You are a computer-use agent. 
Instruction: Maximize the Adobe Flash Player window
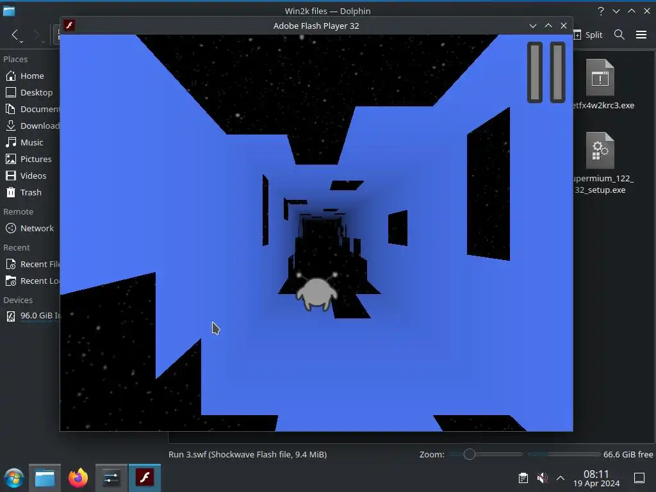click(x=548, y=26)
